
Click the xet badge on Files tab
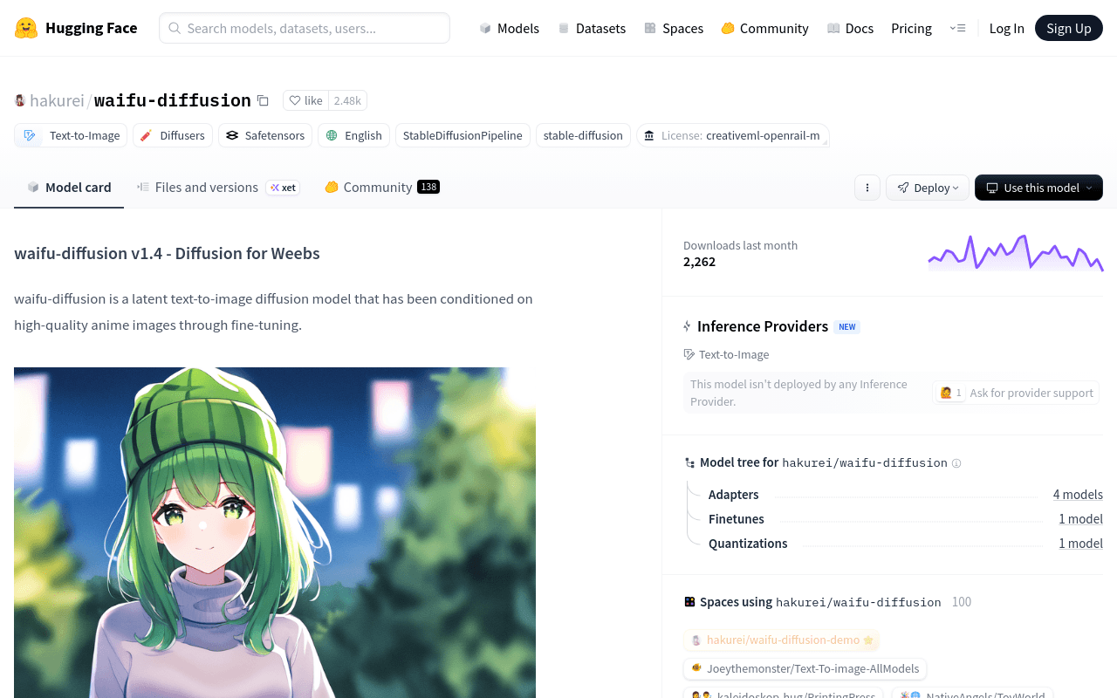283,188
